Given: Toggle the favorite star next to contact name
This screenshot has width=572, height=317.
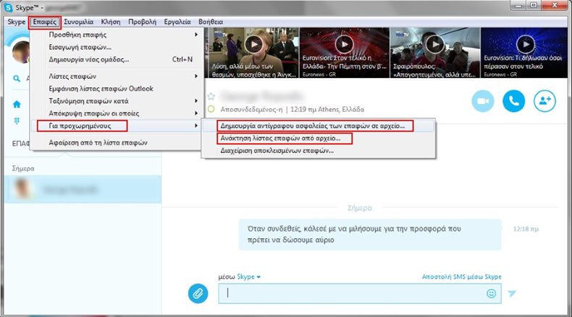Looking at the screenshot, I should 211,97.
